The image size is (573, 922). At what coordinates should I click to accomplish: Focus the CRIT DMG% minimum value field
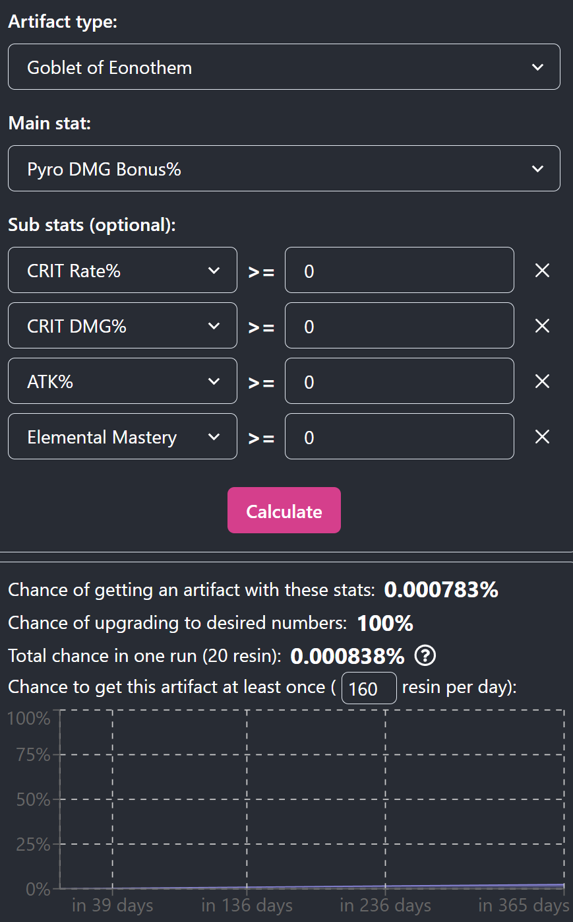[x=399, y=325]
